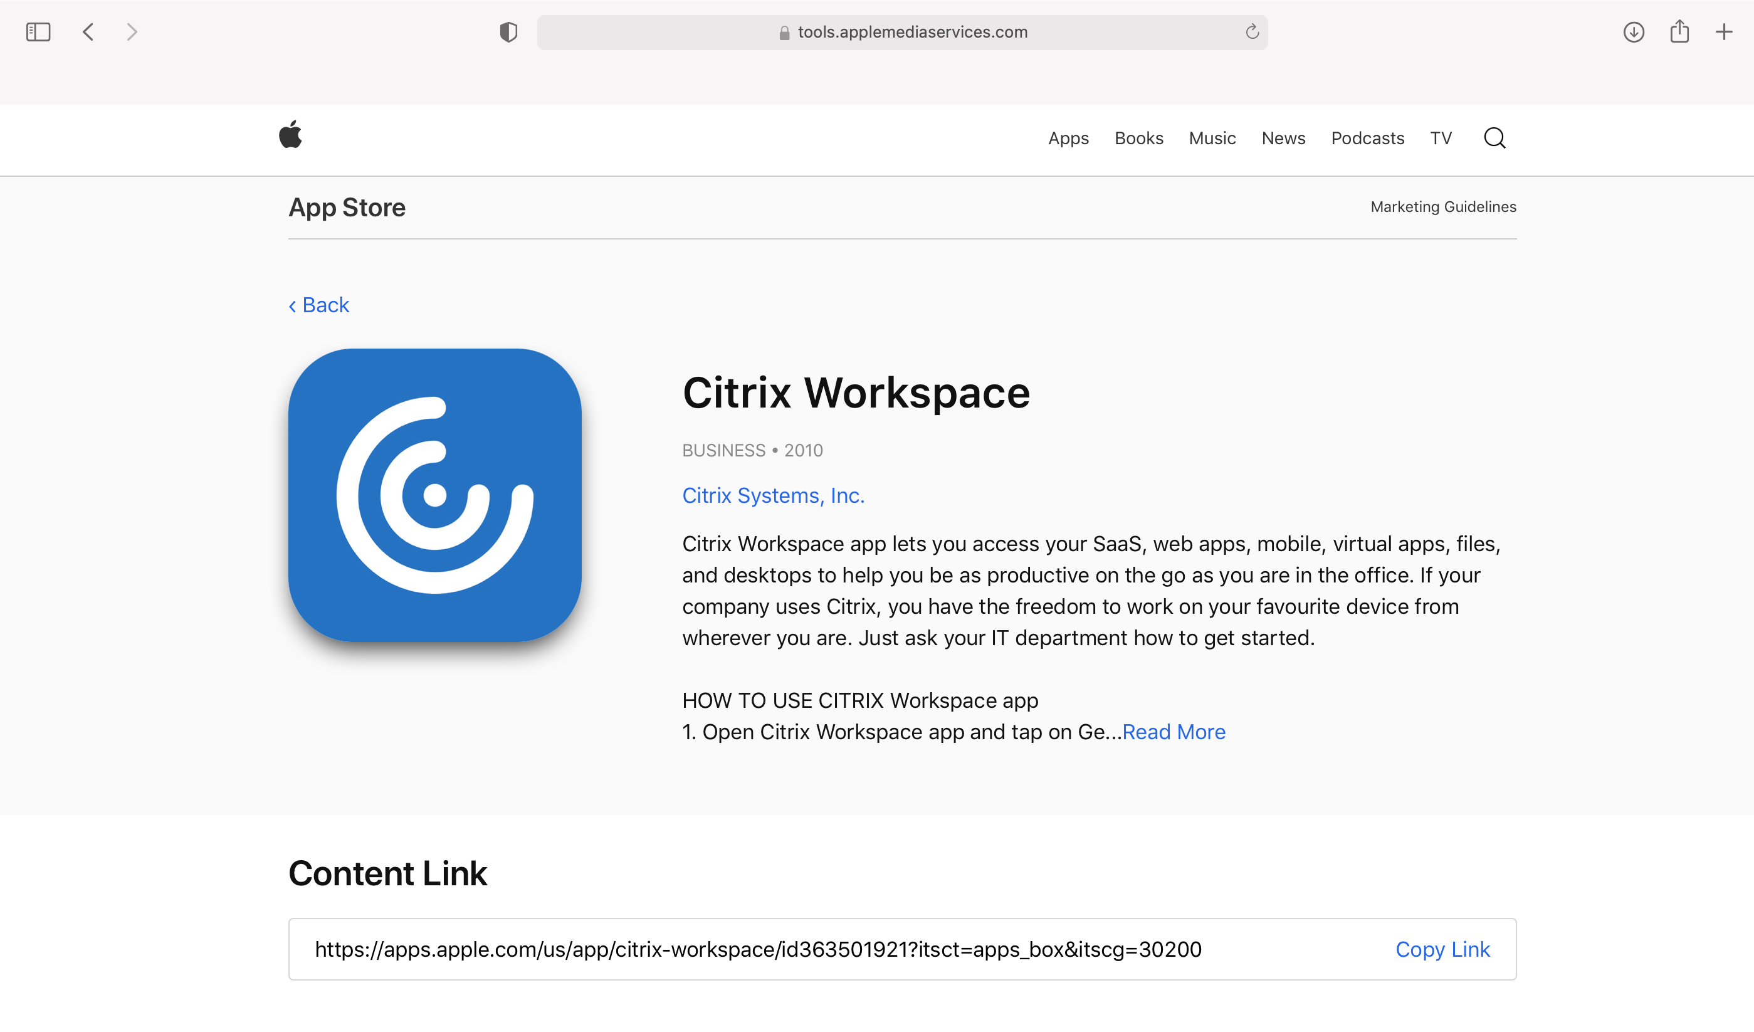
Task: Click the reload page icon
Action: (1252, 32)
